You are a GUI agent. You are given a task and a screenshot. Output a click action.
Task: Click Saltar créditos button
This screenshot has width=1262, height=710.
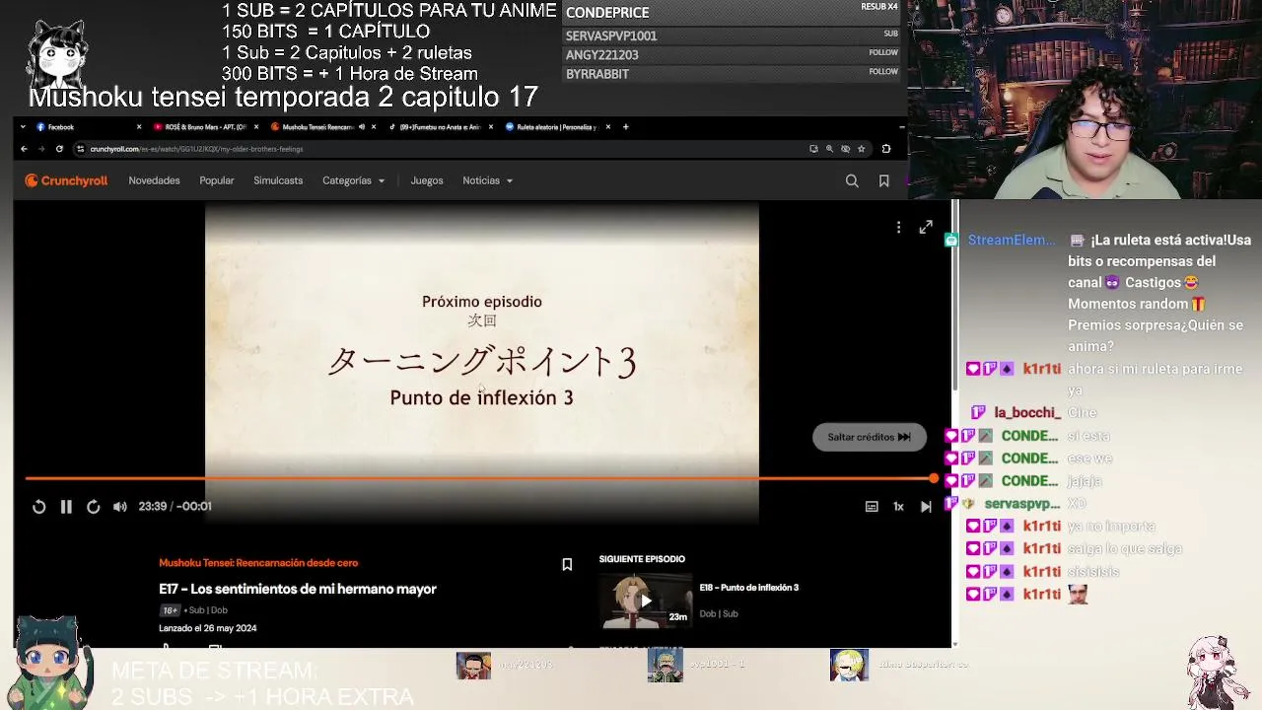coord(869,437)
